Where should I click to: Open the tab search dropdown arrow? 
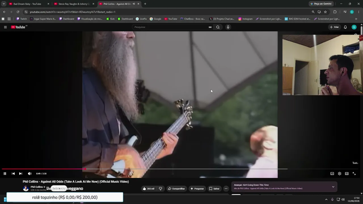pos(4,4)
